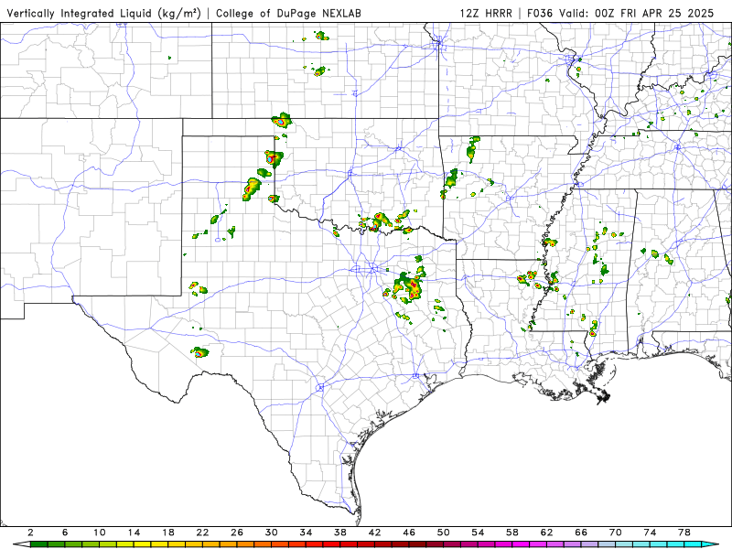Click legend value '66' on the color scale
The image size is (732, 549).
tap(581, 533)
